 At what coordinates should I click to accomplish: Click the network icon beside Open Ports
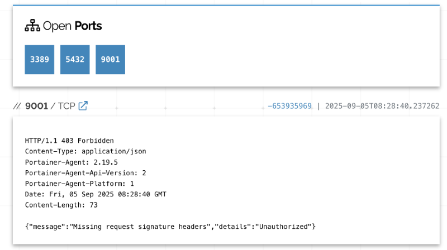32,26
